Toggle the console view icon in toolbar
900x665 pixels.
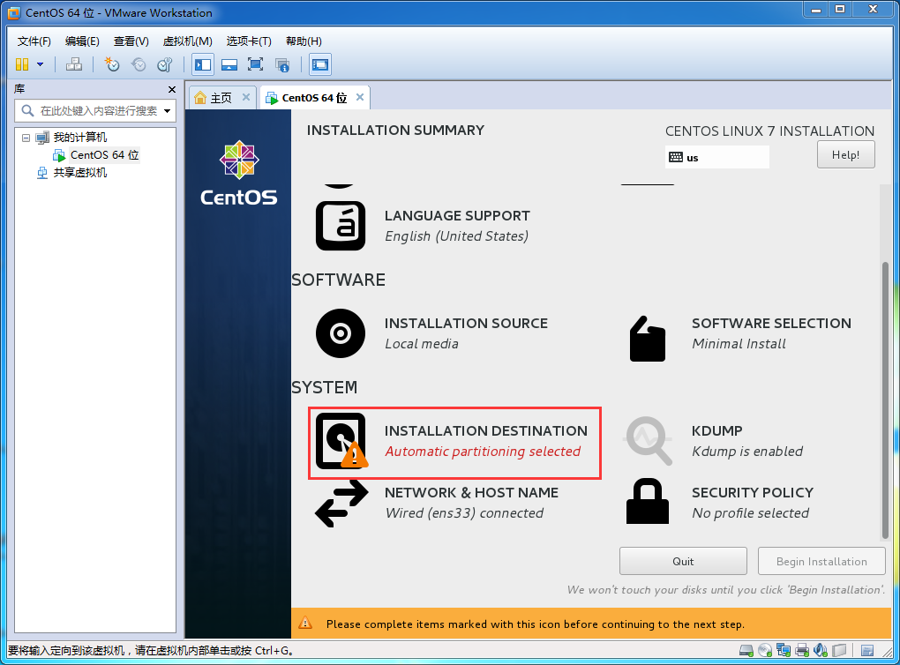(x=320, y=64)
